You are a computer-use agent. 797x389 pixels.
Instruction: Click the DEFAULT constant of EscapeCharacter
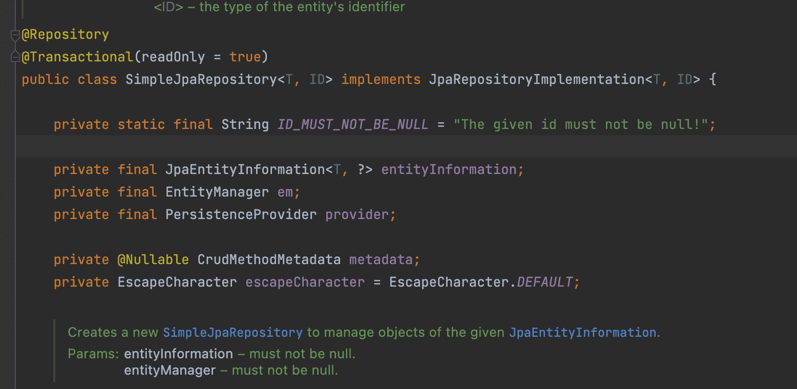pos(544,283)
